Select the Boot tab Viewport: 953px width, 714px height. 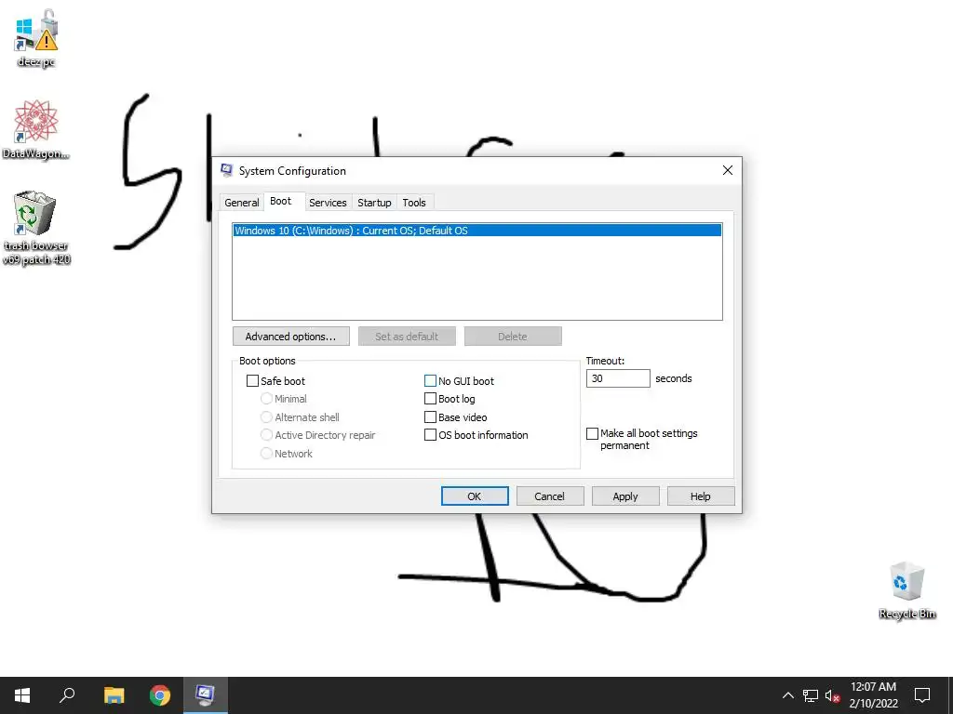281,201
